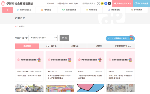Switch to リレーコラム tab
150x94 pixels.
pyautogui.click(x=51, y=46)
